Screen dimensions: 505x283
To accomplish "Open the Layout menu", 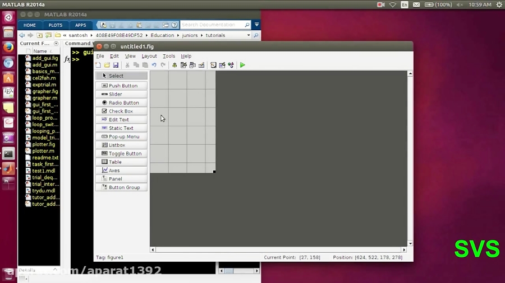I will click(x=149, y=56).
